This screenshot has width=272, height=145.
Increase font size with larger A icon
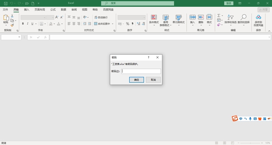pos(57,17)
